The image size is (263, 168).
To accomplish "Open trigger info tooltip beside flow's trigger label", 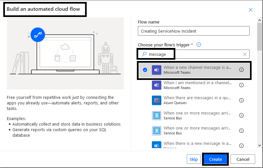I will 198,45.
